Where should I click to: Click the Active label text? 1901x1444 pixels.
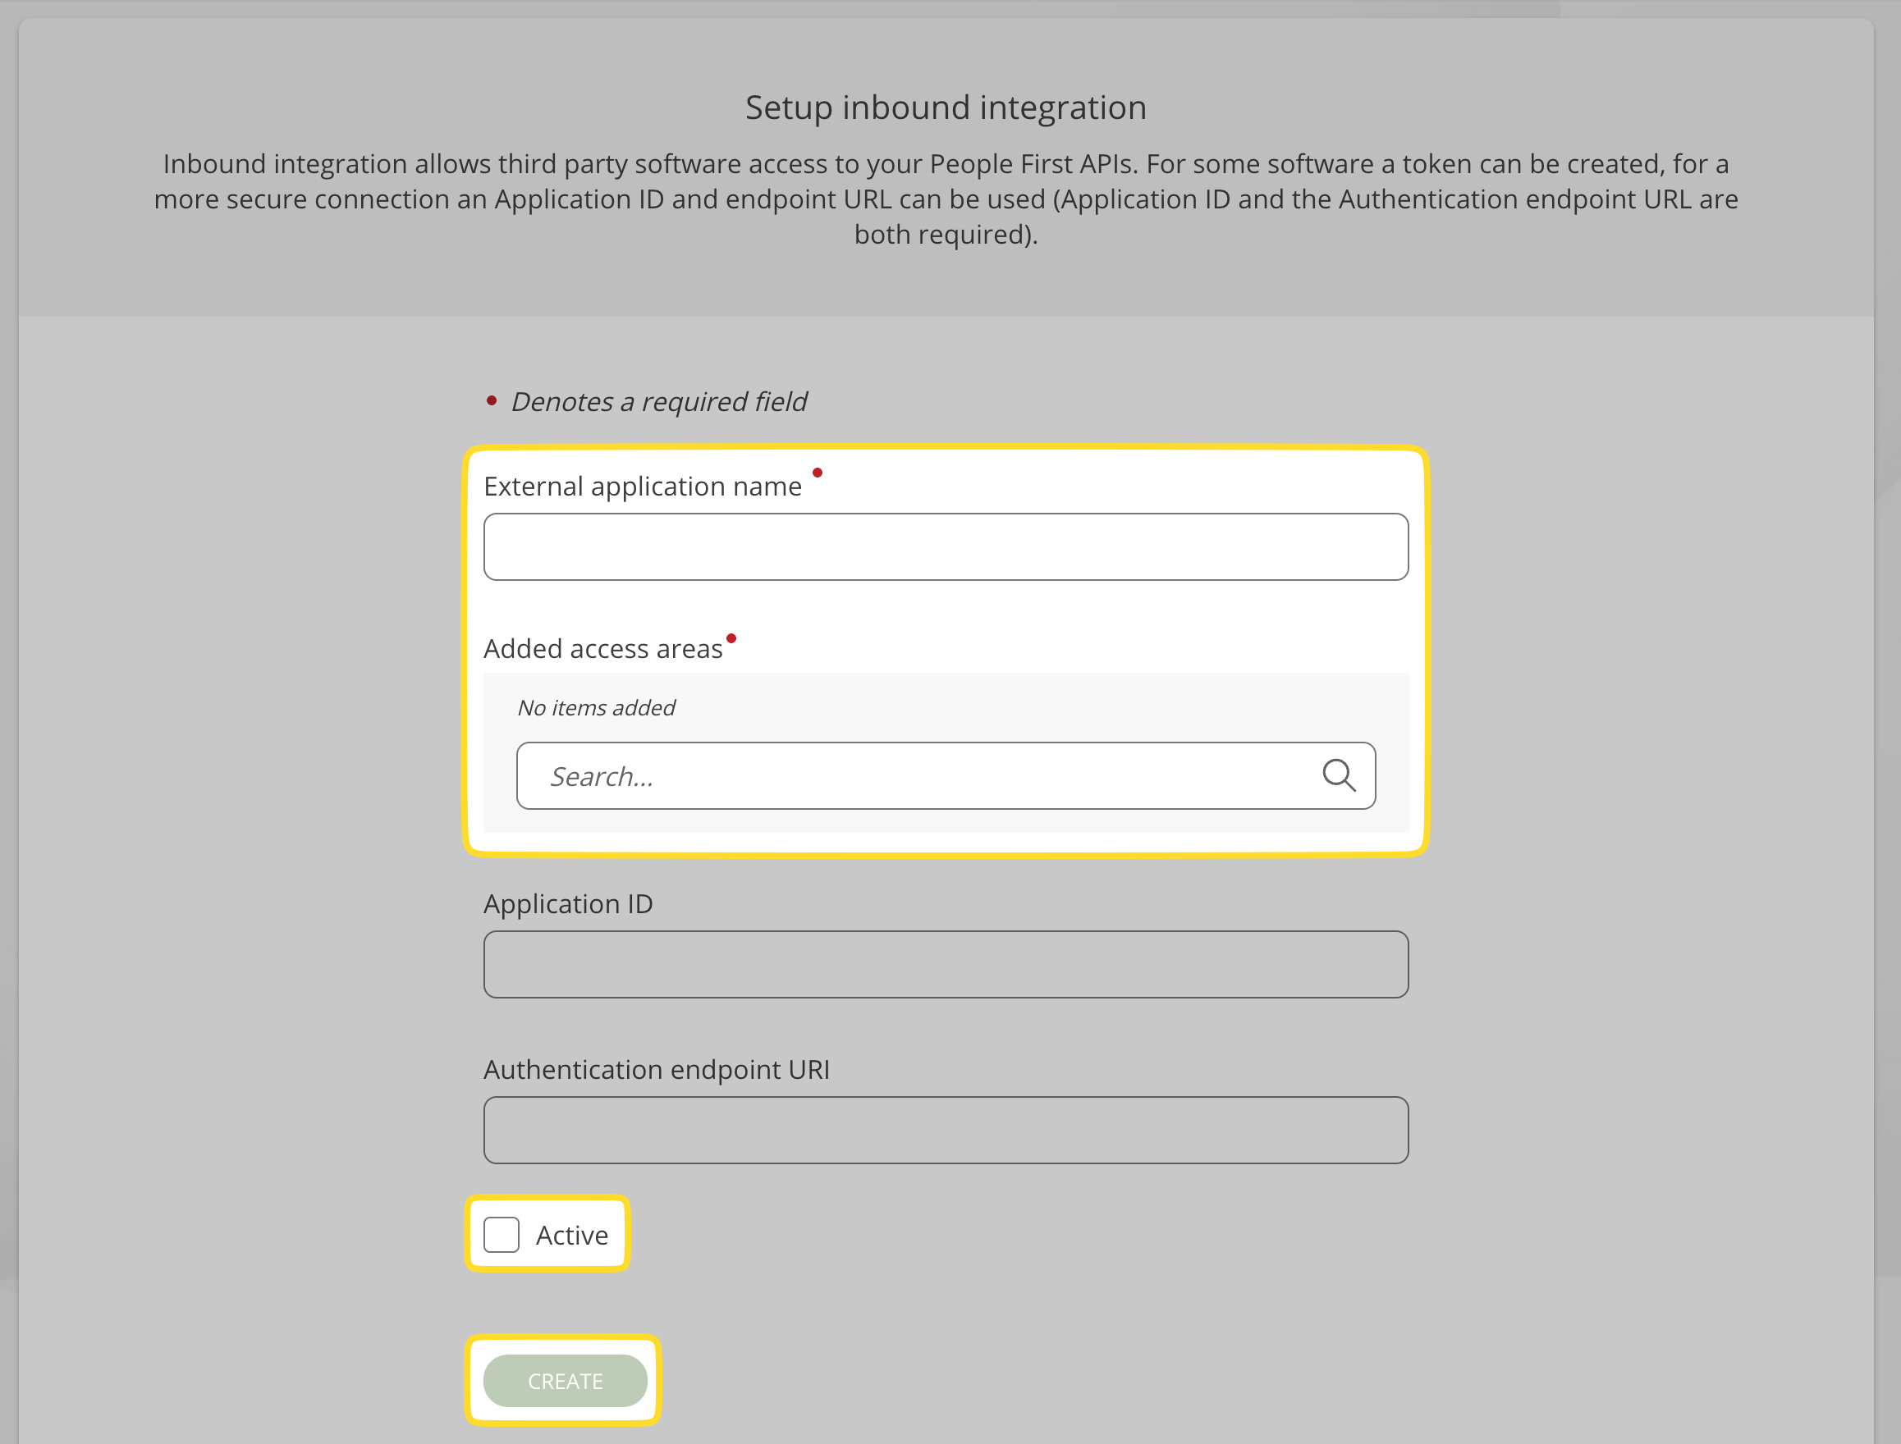pos(572,1235)
